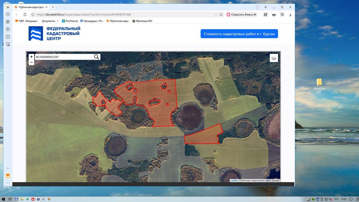
Task: Click the screenshot icon in browser sidebar
Action: click(x=8, y=44)
